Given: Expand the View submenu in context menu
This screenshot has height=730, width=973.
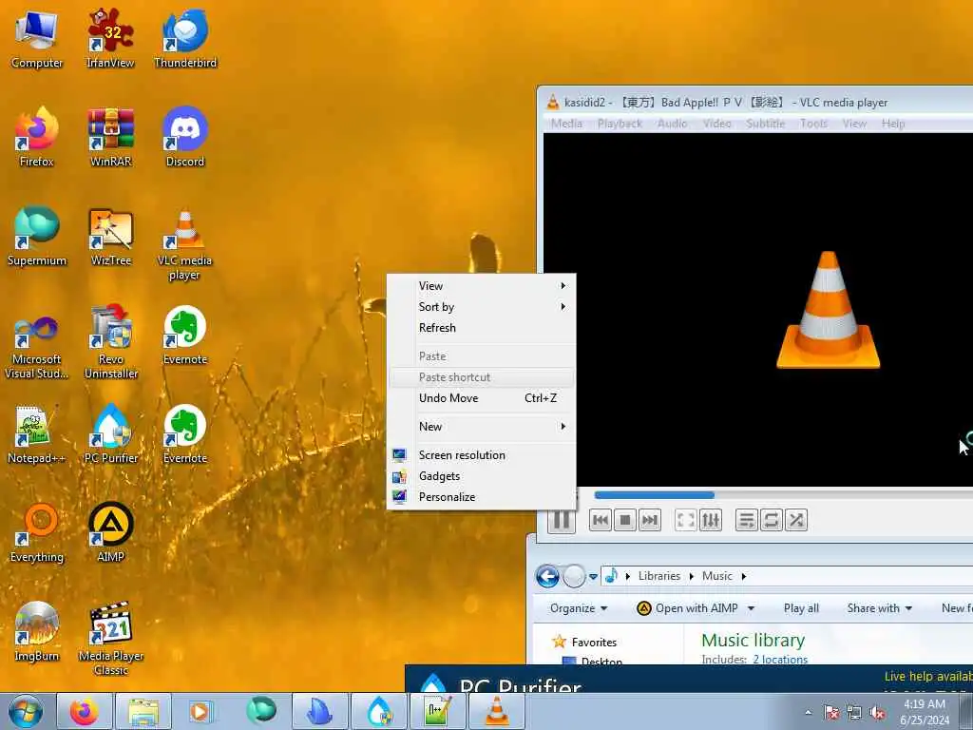Looking at the screenshot, I should (x=481, y=285).
